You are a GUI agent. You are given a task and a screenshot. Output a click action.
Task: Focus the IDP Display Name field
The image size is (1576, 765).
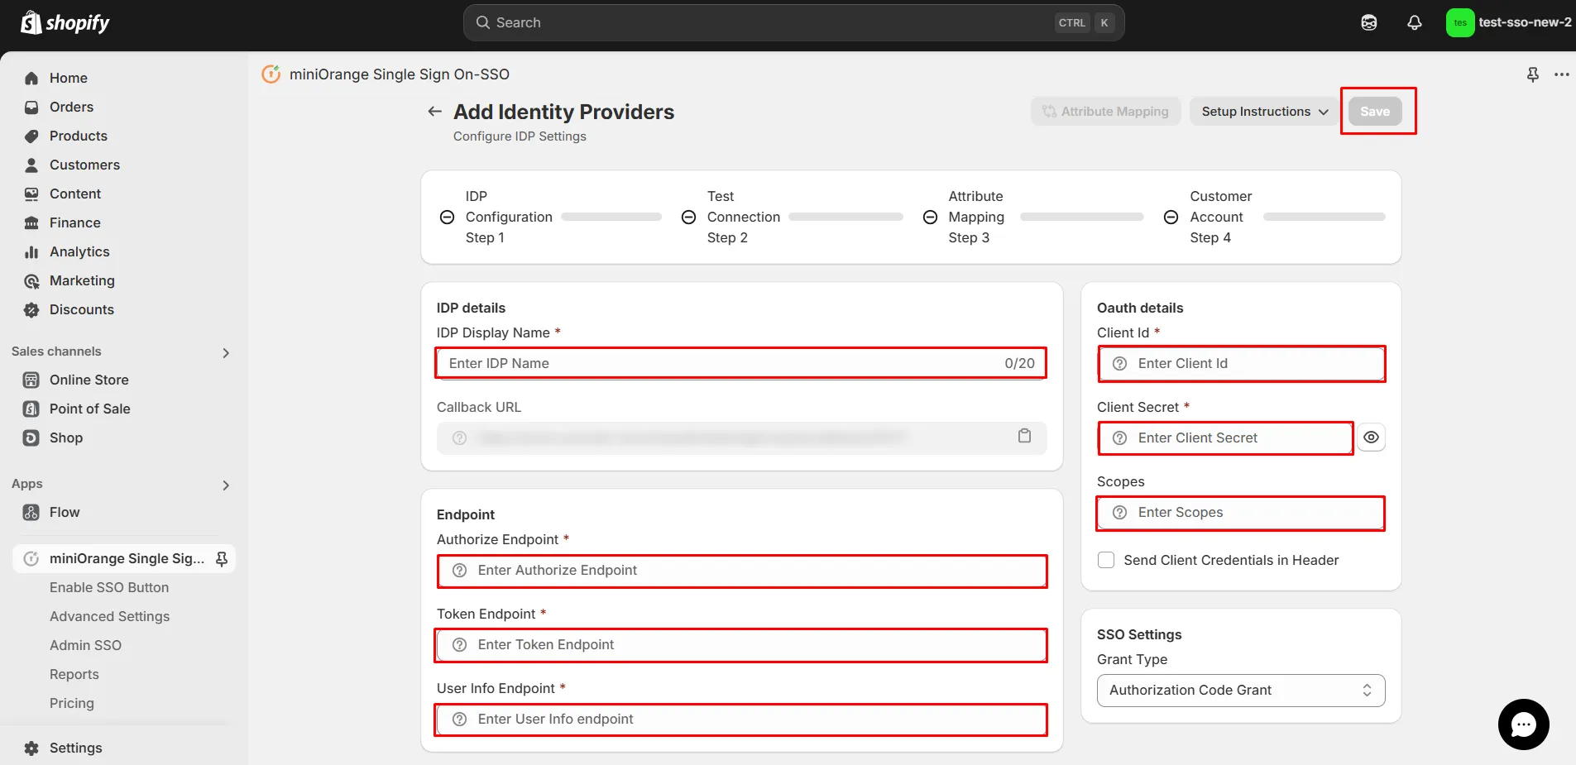(x=741, y=363)
